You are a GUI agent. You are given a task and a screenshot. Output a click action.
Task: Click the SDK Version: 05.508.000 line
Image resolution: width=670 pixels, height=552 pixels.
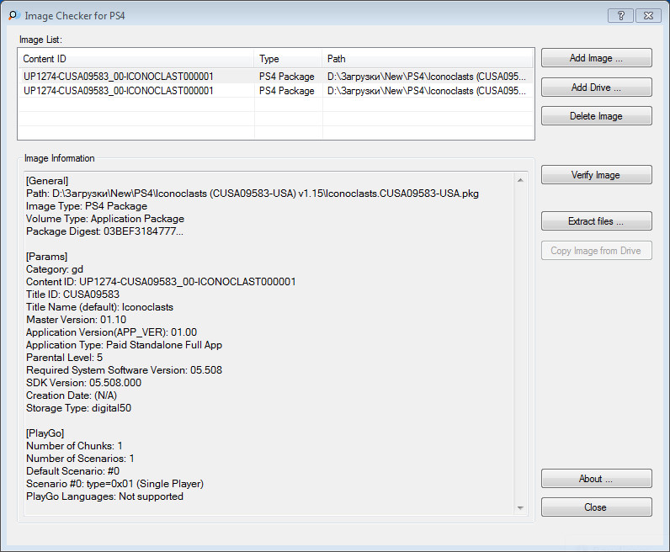coord(83,382)
